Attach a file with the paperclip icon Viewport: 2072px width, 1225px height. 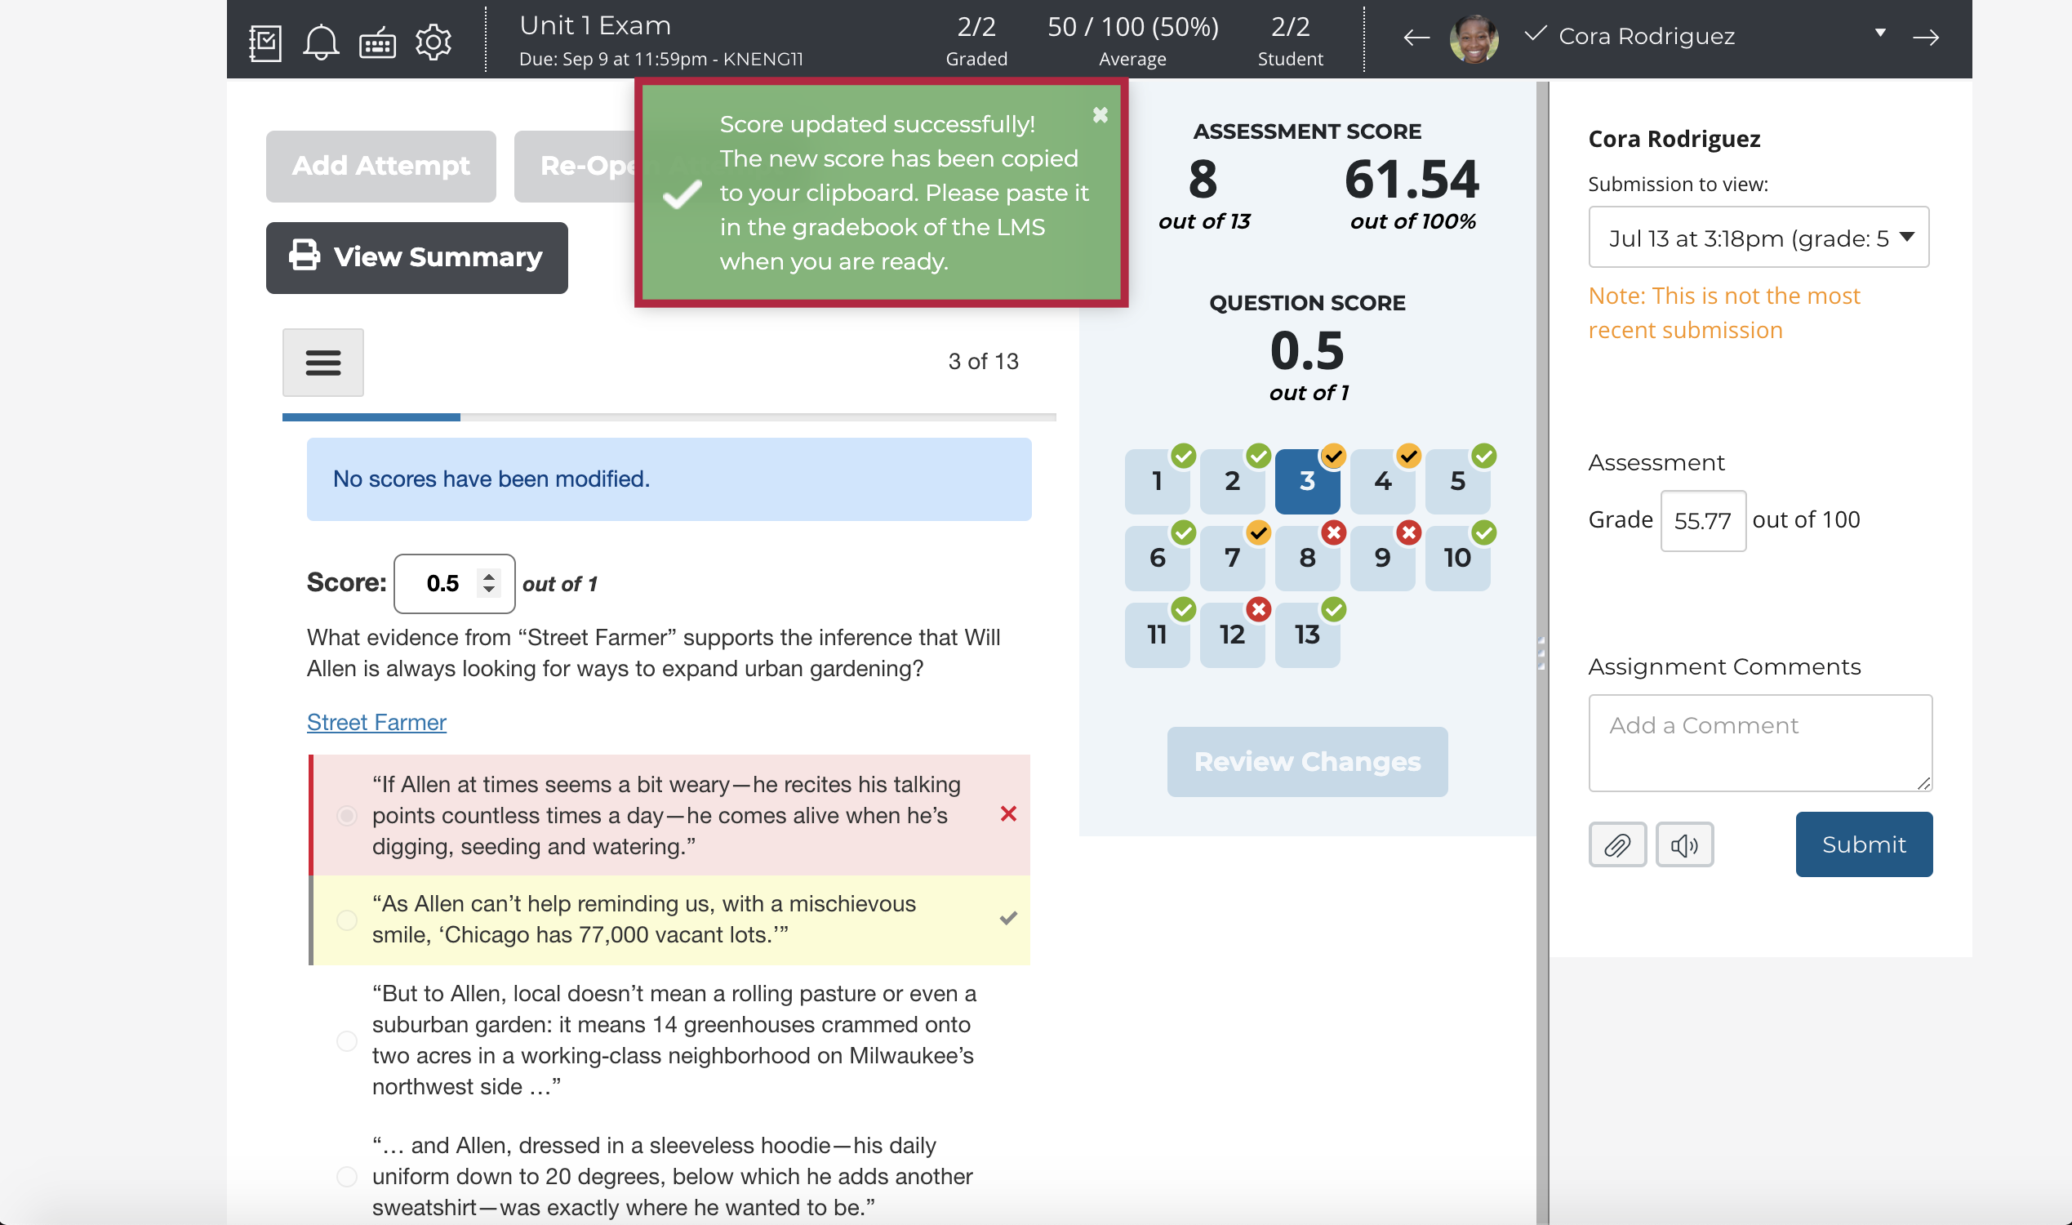1617,844
